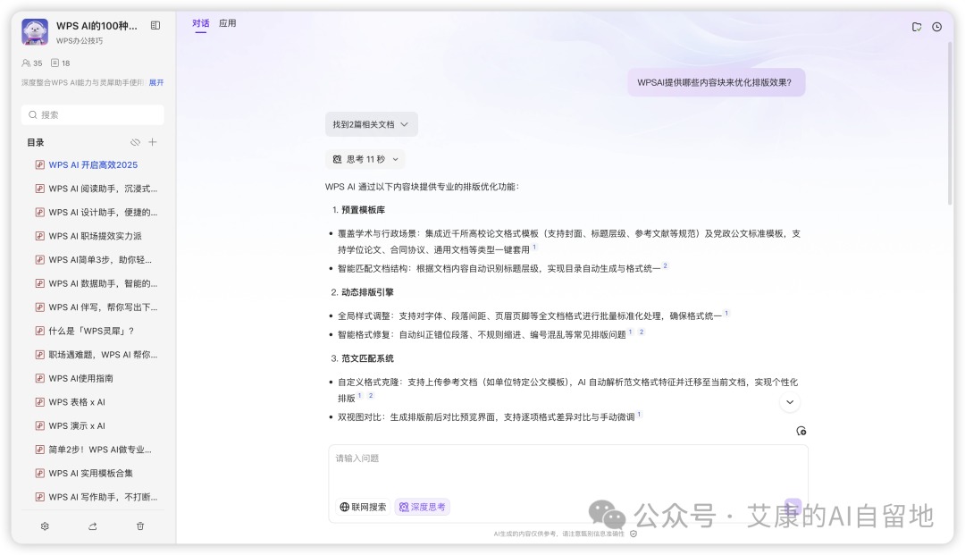Viewport: 965px width, 555px height.
Task: Collapse the sidebar with panel icon near title
Action: (x=155, y=25)
